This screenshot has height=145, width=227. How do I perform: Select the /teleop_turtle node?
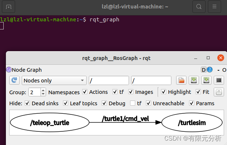pyautogui.click(x=50, y=123)
